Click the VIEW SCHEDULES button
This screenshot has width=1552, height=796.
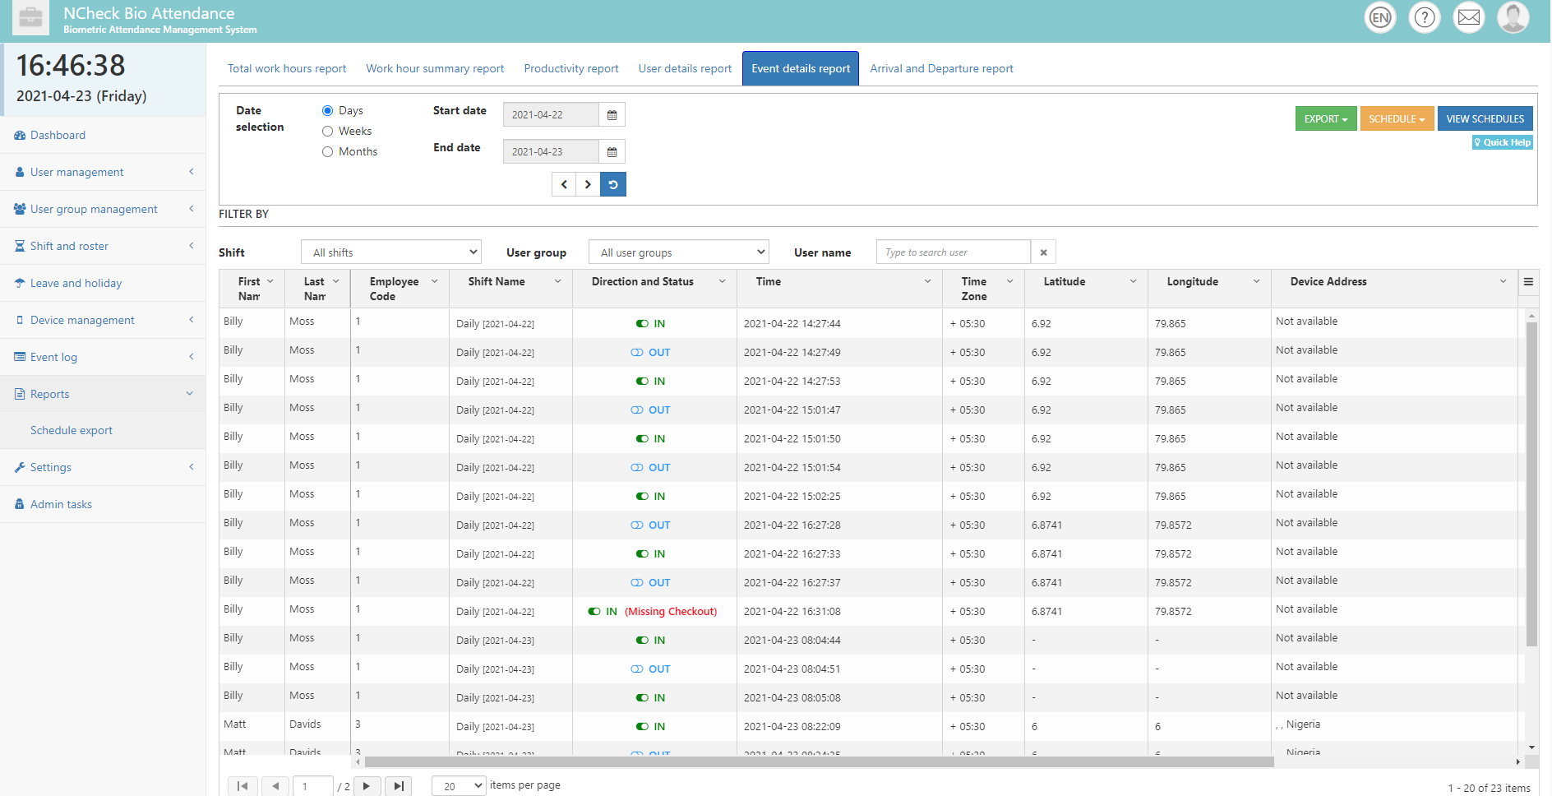(x=1485, y=119)
